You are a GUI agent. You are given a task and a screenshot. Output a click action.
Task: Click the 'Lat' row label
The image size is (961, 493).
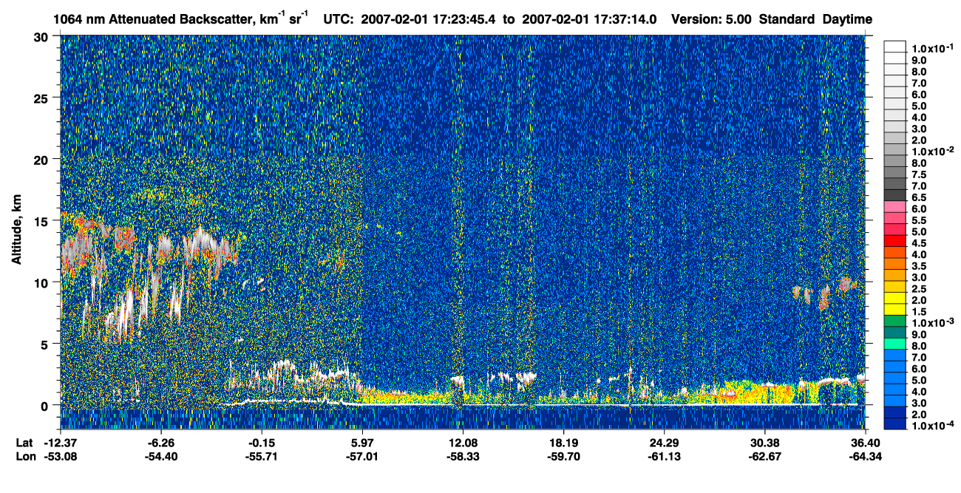pyautogui.click(x=24, y=443)
